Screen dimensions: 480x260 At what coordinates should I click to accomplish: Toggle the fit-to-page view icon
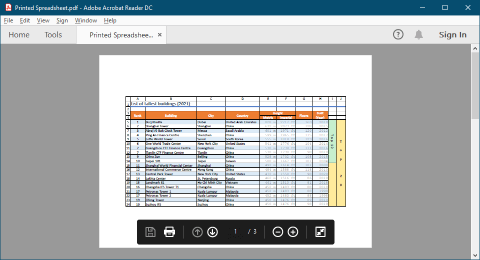(320, 232)
